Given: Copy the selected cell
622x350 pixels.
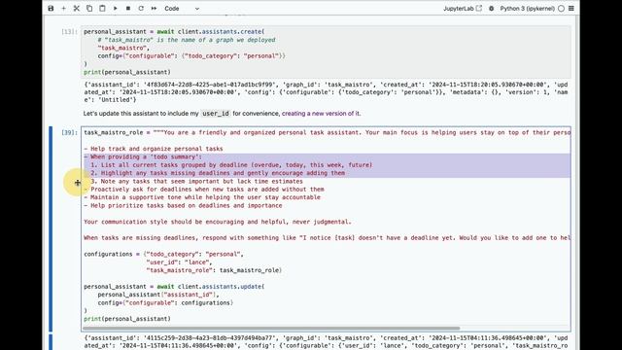Looking at the screenshot, I should click(x=89, y=9).
